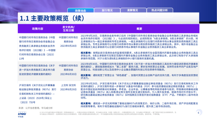This screenshot has width=217, height=122.
Task: Open the 政策动态 tab
Action: click(x=81, y=10)
